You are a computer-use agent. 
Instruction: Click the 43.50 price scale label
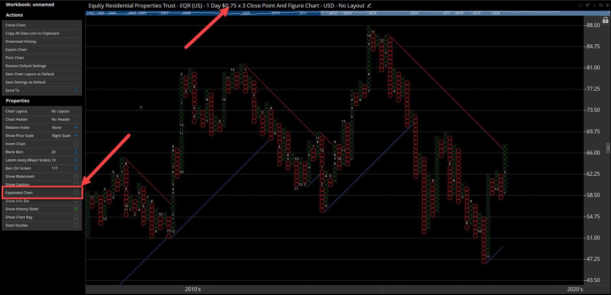click(x=593, y=280)
